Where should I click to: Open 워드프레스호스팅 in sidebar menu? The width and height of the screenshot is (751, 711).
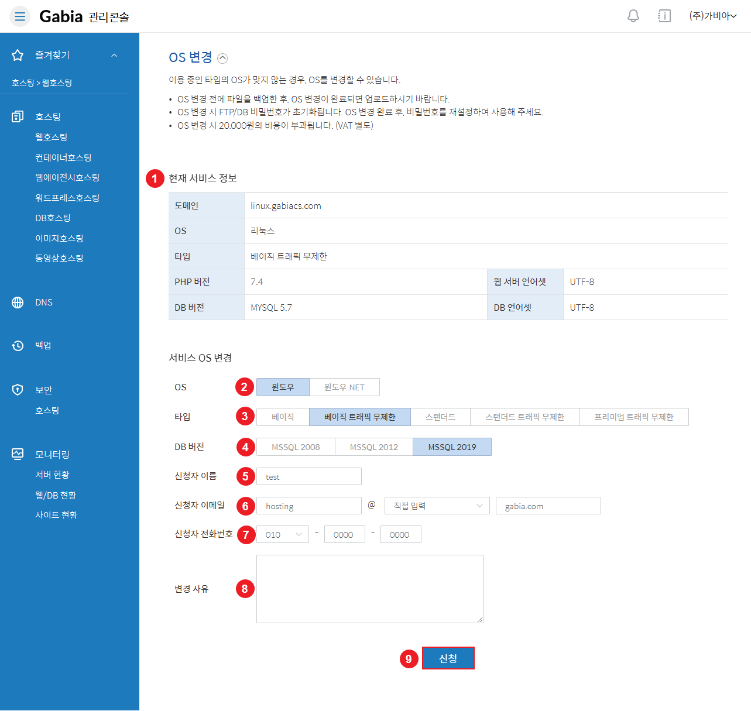point(67,198)
